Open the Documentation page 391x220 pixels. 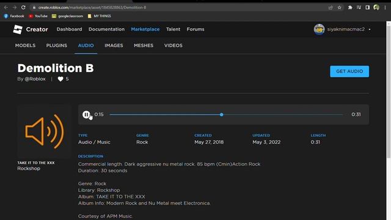[x=106, y=29]
